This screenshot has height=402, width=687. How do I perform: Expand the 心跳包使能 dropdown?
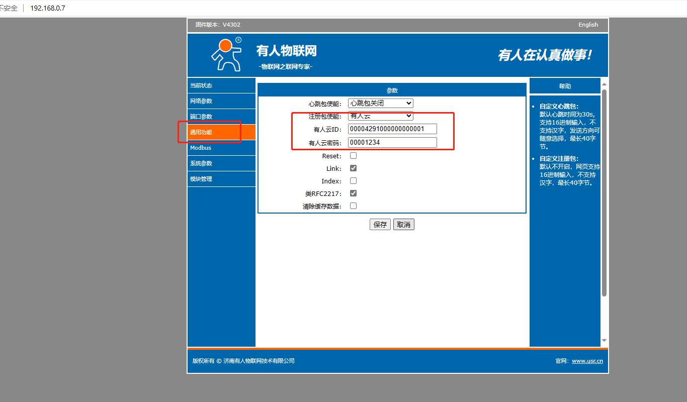[x=381, y=103]
